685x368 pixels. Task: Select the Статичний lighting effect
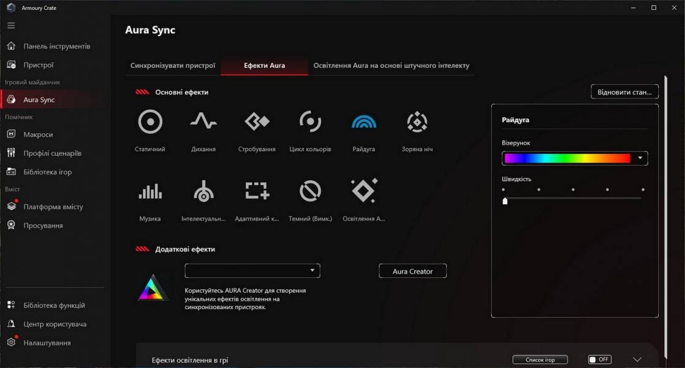pyautogui.click(x=150, y=122)
